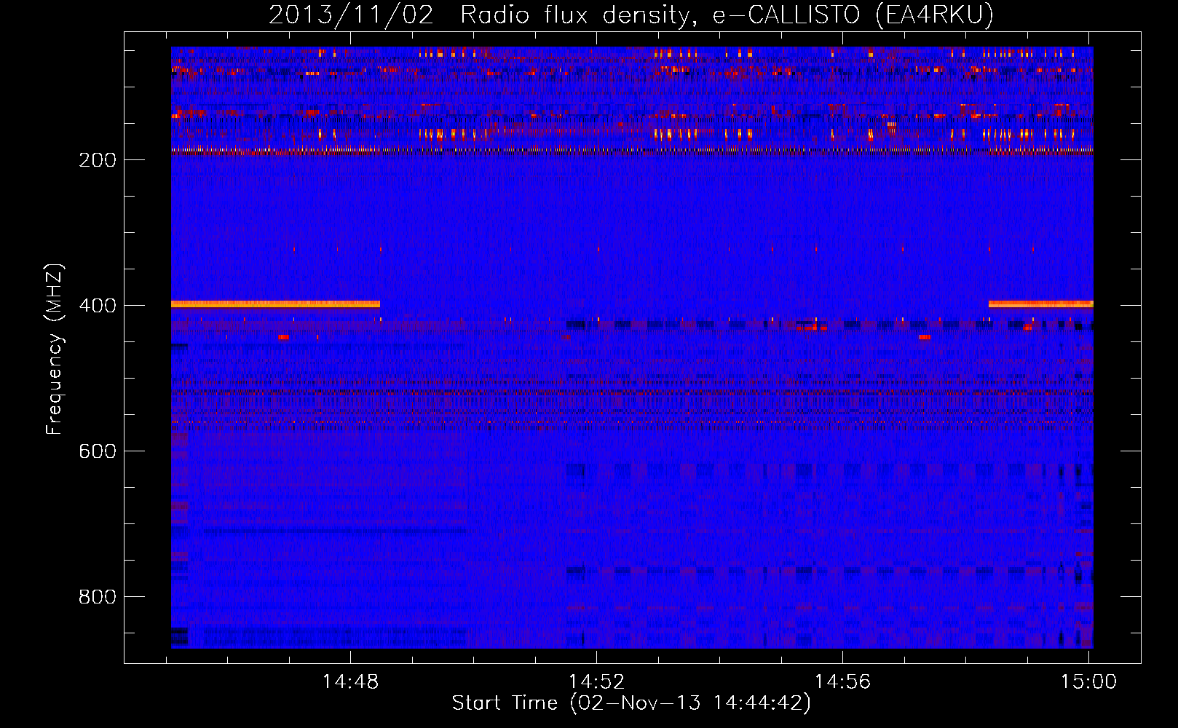1178x728 pixels.
Task: Click the plot title text '2013/11/02 Radio flux density'
Action: pyautogui.click(x=481, y=15)
